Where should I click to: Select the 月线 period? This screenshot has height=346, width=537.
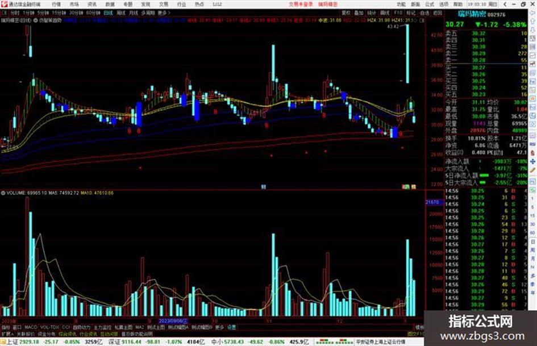pos(133,13)
